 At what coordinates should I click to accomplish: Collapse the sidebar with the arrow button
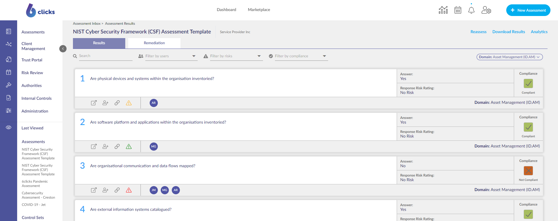coord(63,49)
